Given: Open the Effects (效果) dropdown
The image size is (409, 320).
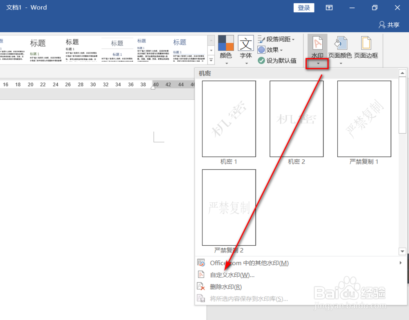Looking at the screenshot, I should [x=270, y=50].
